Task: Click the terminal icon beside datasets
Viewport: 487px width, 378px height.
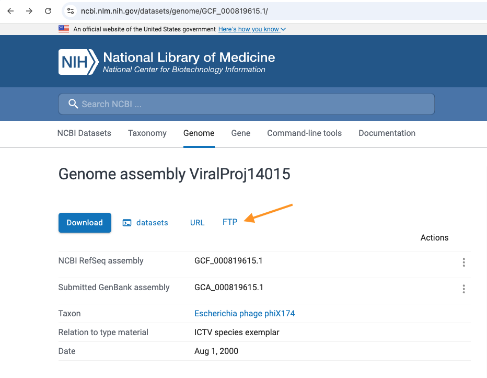Action: (x=127, y=223)
